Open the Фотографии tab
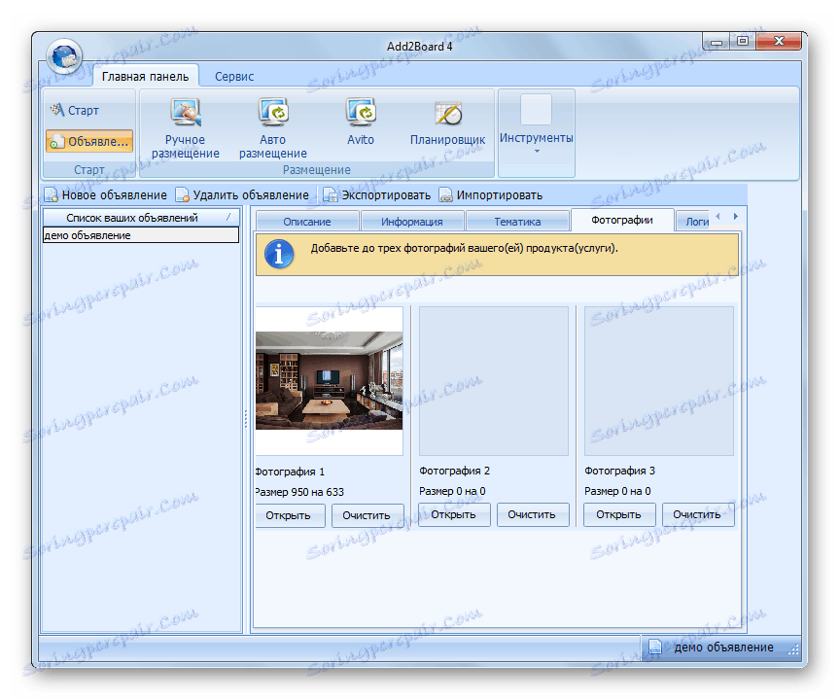The width and height of the screenshot is (840, 700). click(x=622, y=220)
